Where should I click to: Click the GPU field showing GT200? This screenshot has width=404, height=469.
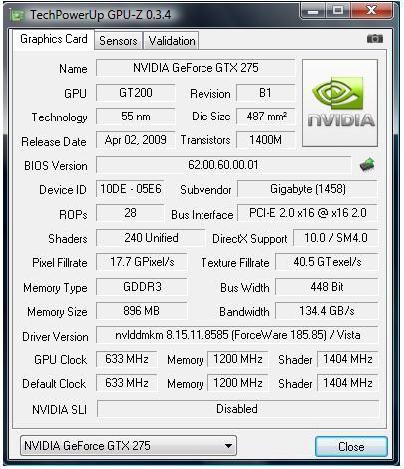136,93
